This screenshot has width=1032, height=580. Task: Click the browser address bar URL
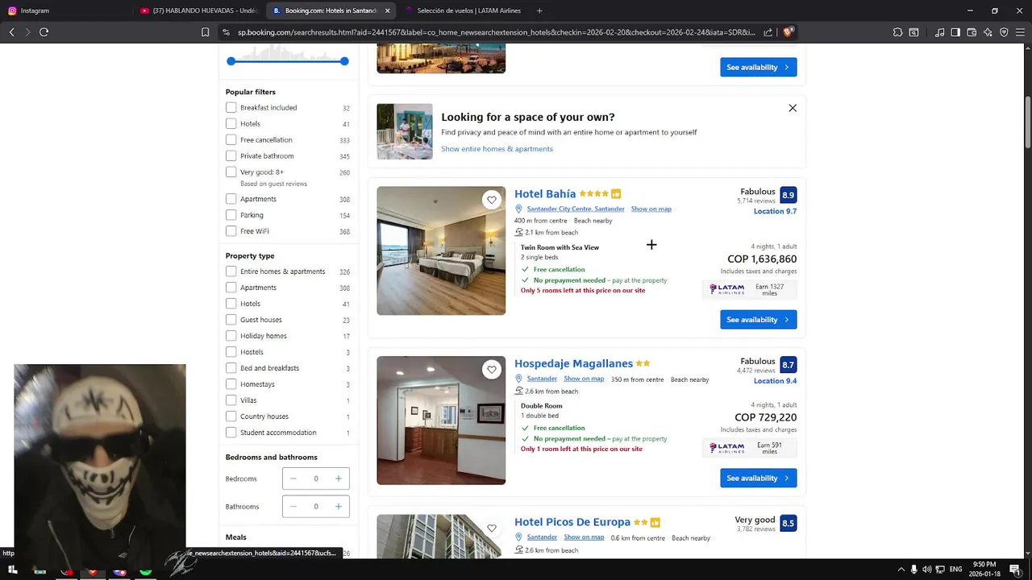496,32
